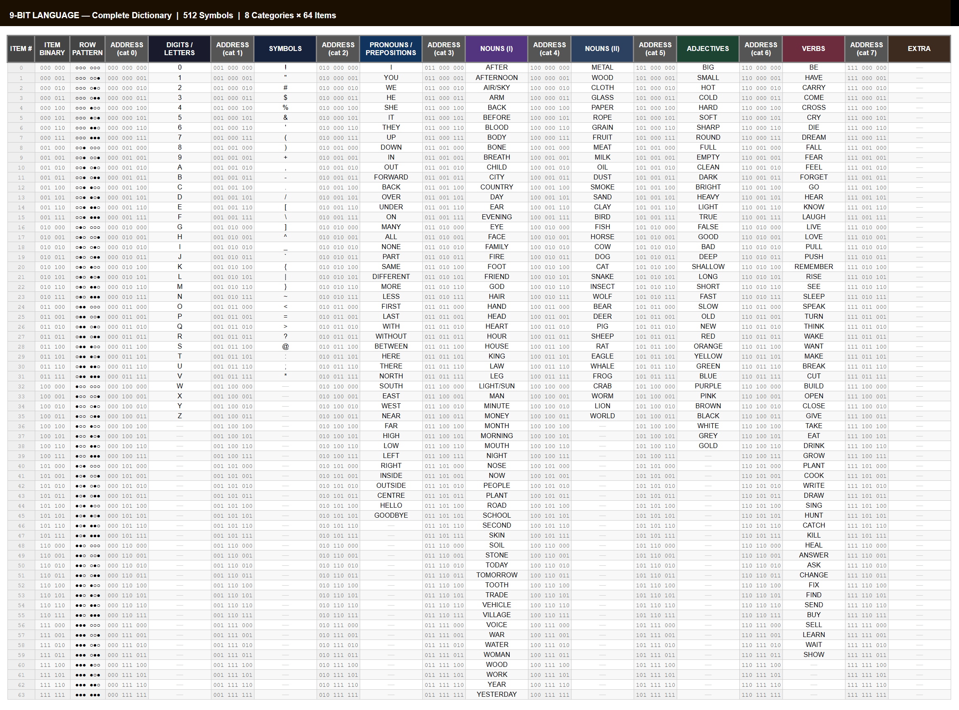This screenshot has width=959, height=710.
Task: Click the ITEM BINARY column header
Action: coord(52,48)
